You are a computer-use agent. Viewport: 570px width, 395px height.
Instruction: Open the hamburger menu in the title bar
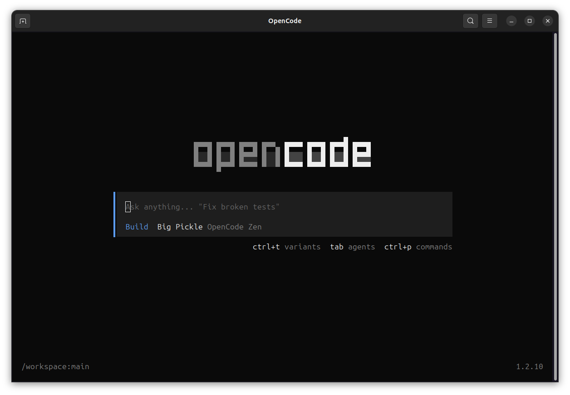(489, 20)
